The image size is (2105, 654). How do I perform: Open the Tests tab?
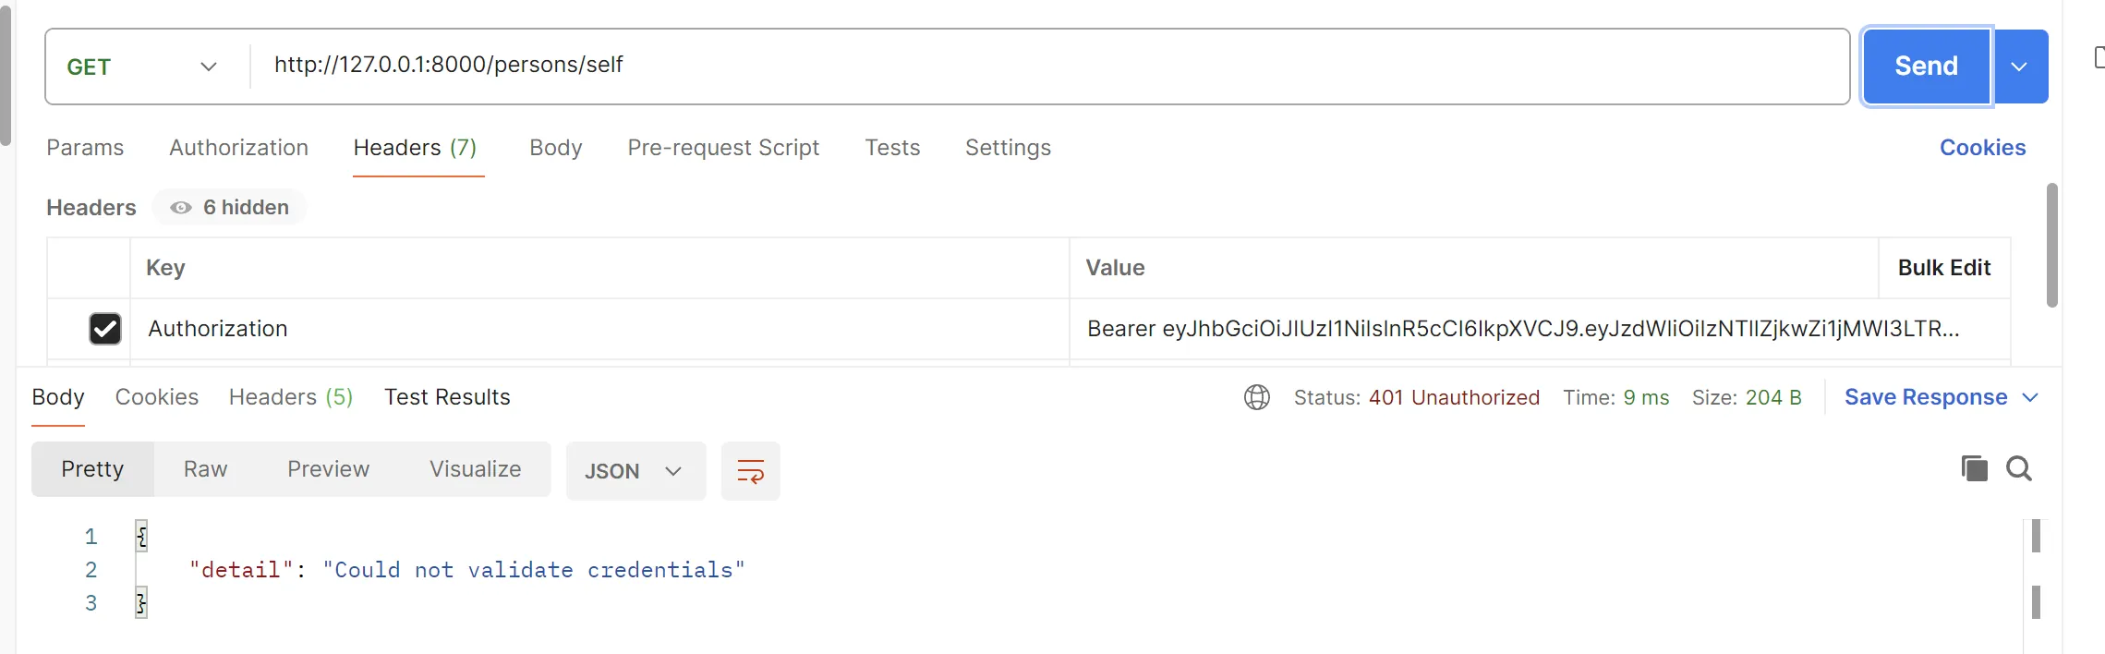[x=892, y=148]
